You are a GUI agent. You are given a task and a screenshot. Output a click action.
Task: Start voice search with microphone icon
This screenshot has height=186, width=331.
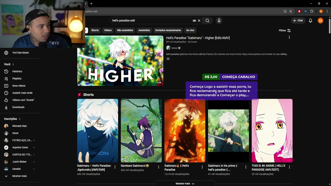click(x=219, y=21)
